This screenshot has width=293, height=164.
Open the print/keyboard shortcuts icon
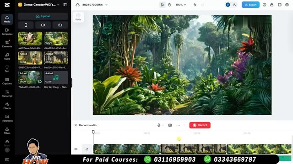coord(271,5)
